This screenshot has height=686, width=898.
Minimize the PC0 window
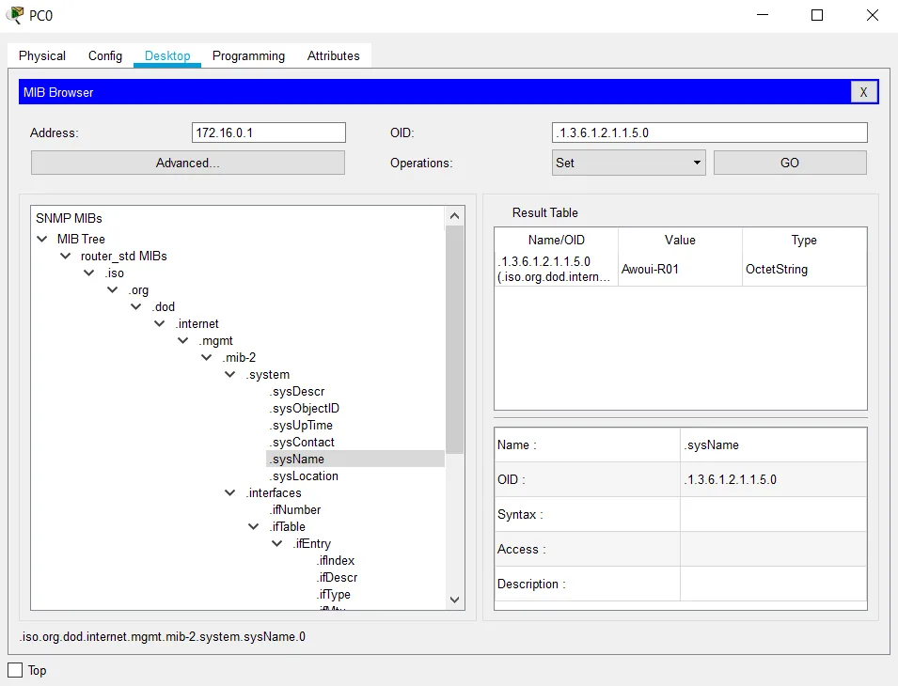763,15
